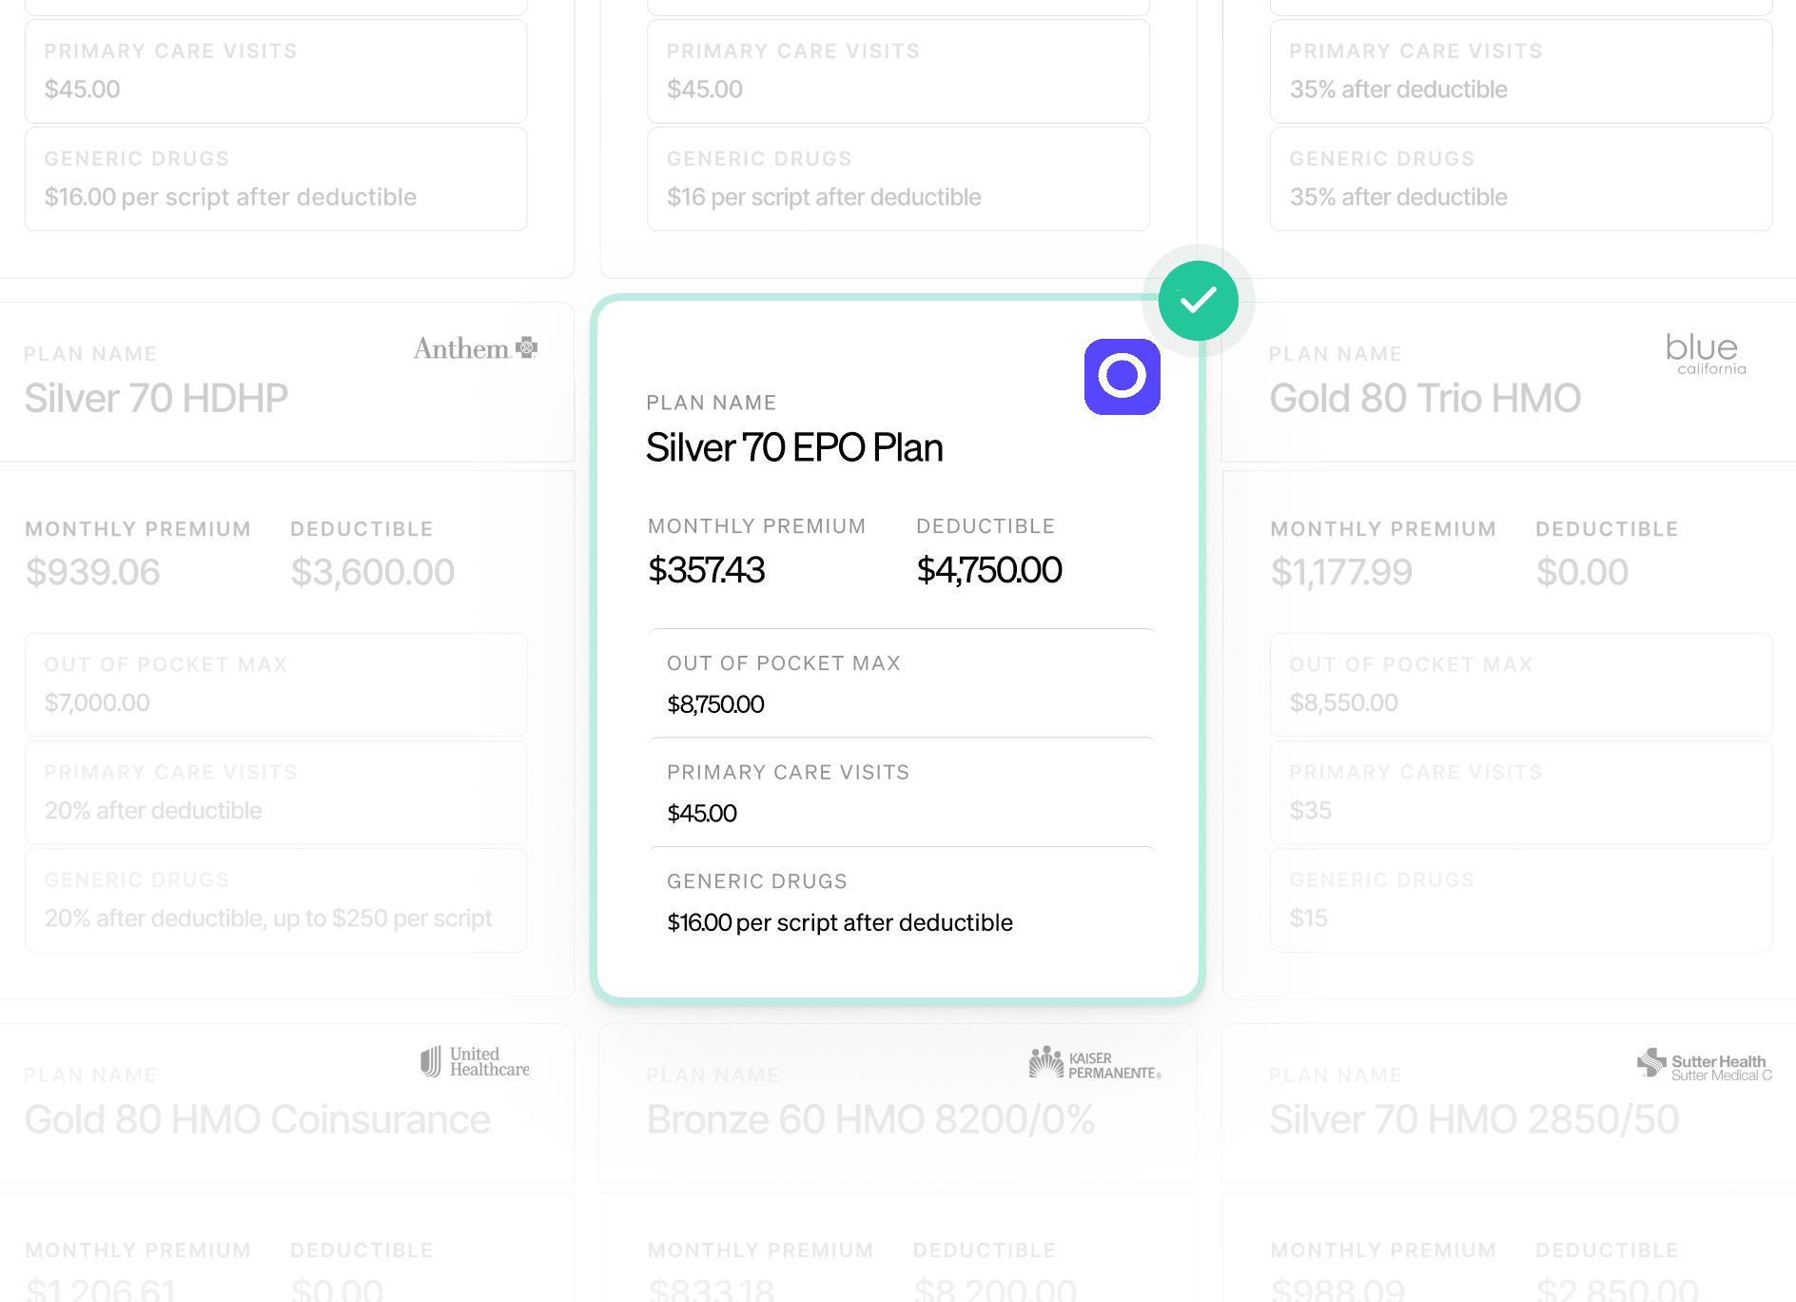Open the Silver 70 HDHP plan
The height and width of the screenshot is (1302, 1796).
point(156,398)
